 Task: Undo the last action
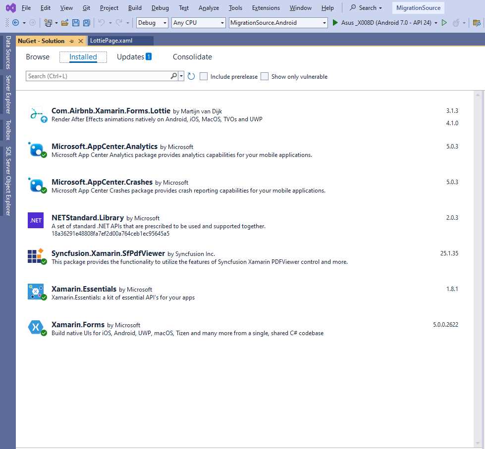tap(103, 22)
